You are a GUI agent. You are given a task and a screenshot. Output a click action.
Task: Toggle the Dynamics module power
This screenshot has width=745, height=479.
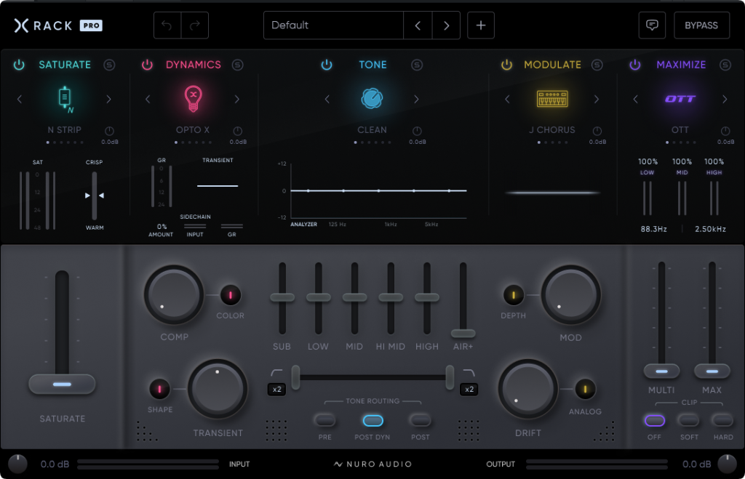tap(147, 65)
